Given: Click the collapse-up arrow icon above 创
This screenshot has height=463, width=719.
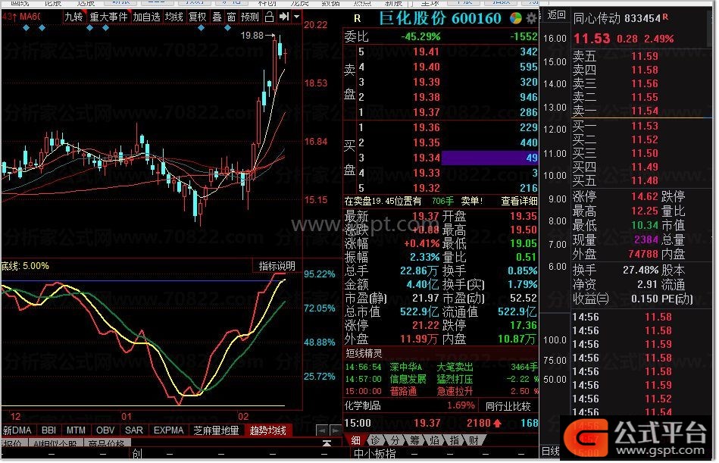Looking at the screenshot, I should click(x=327, y=443).
